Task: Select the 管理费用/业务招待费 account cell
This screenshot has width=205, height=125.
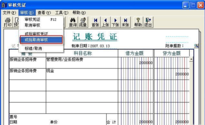Action: tap(82, 62)
